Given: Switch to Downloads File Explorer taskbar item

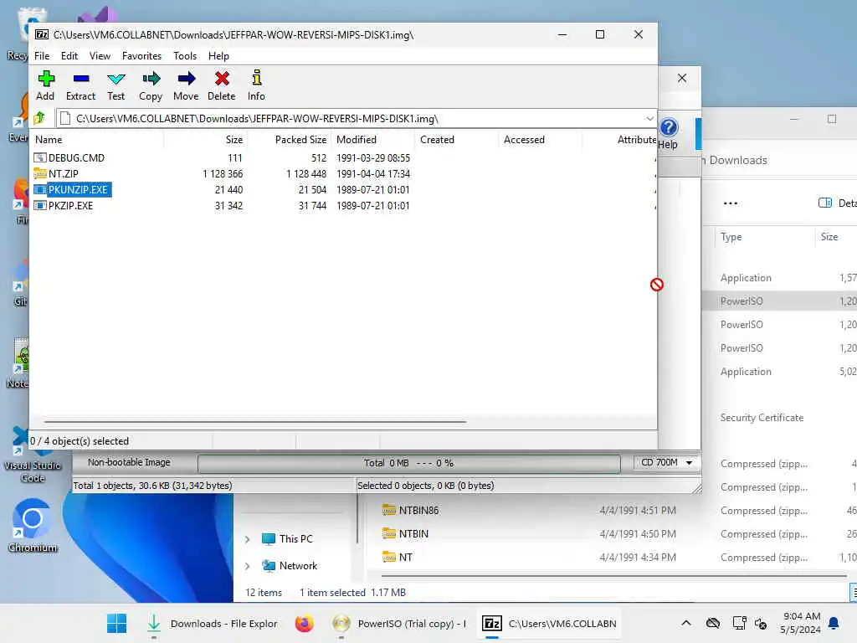Looking at the screenshot, I should pyautogui.click(x=212, y=623).
